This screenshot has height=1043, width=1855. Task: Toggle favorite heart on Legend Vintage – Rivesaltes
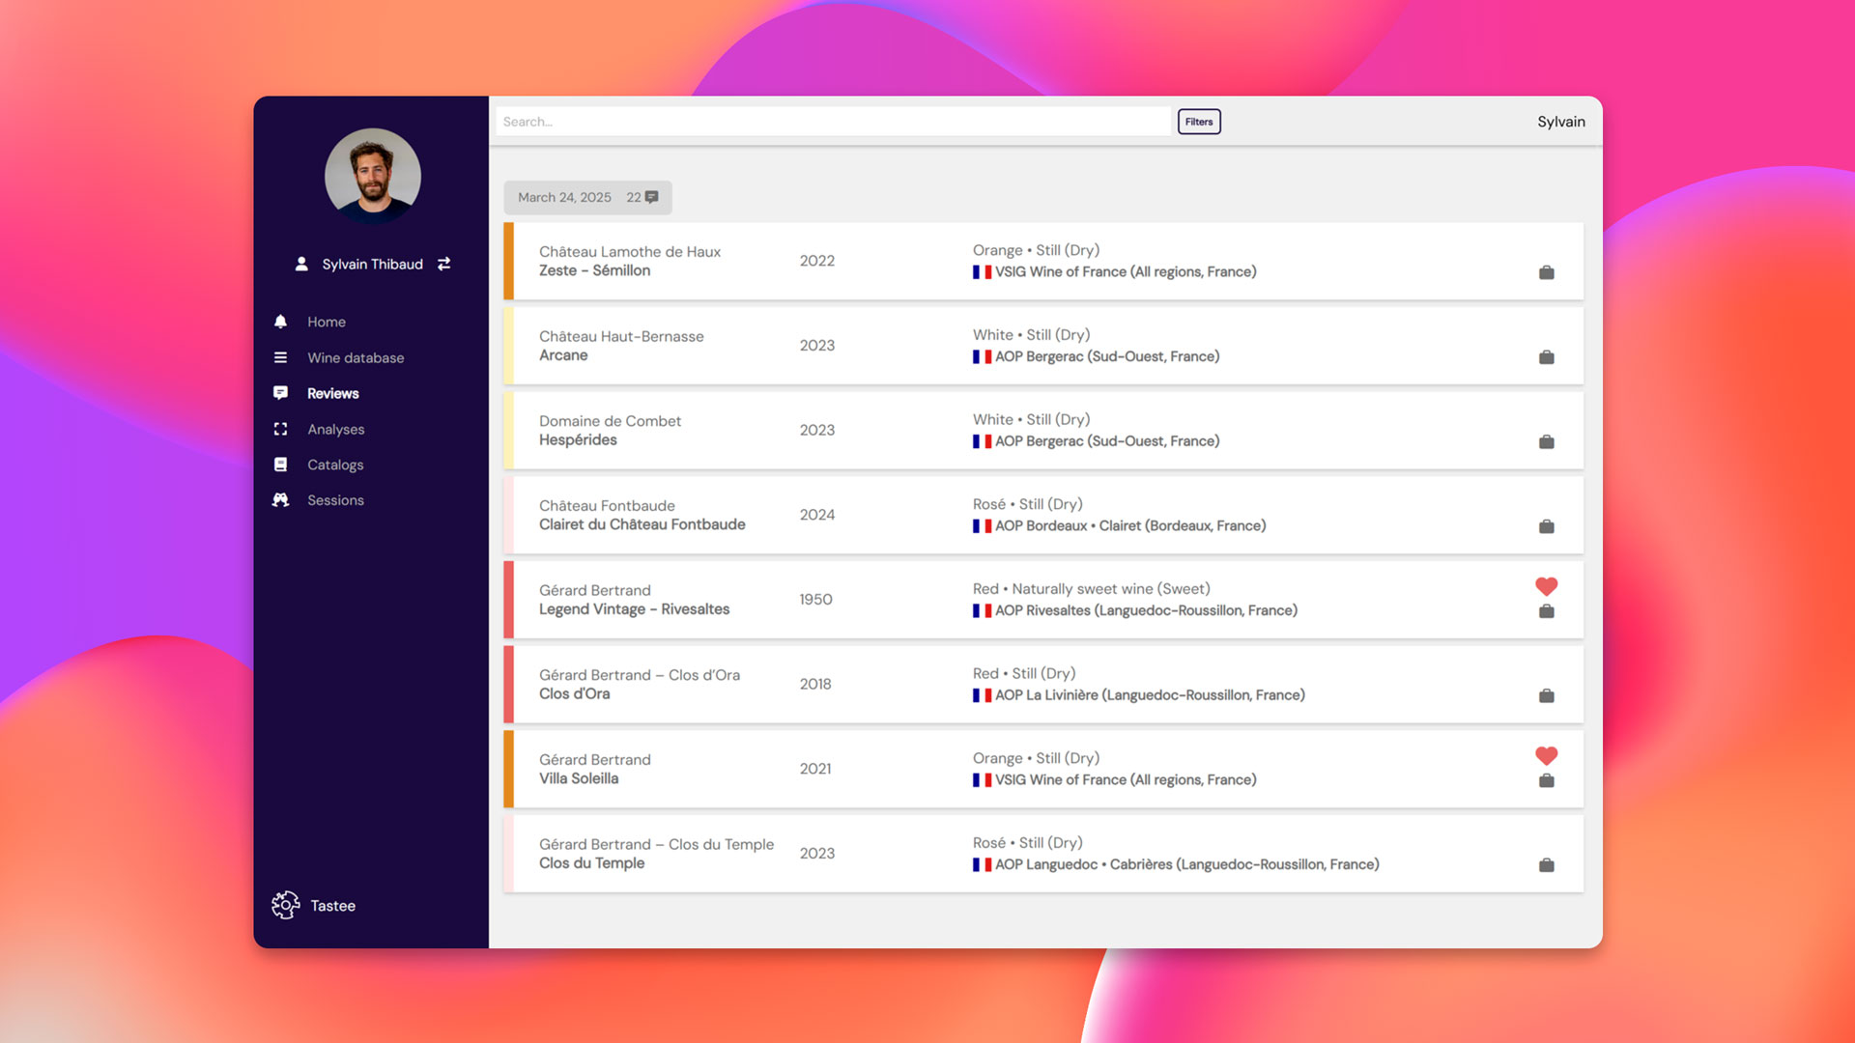(x=1546, y=586)
